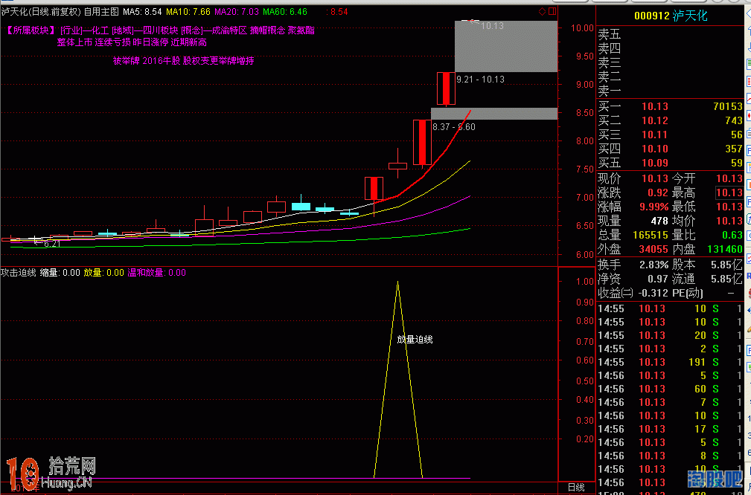Click the red candlestick labeled 8.37 - 8.60
The width and height of the screenshot is (751, 495).
tap(422, 142)
